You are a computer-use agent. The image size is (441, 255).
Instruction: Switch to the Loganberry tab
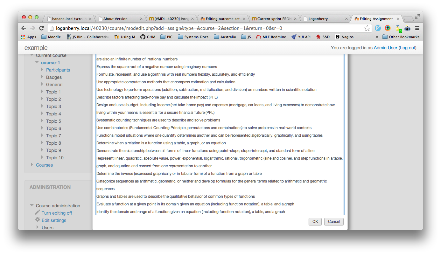[325, 19]
